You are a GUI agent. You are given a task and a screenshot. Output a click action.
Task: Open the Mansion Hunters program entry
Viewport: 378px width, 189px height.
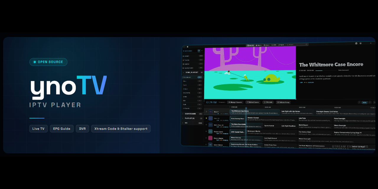[x=272, y=119]
